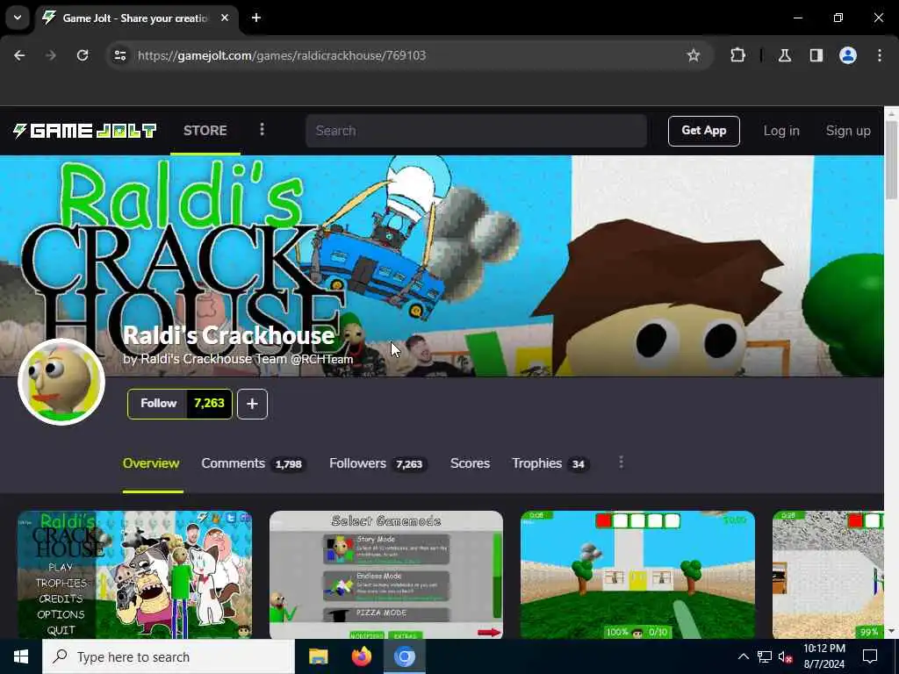This screenshot has width=899, height=674.
Task: View site information icon in address bar
Action: [x=119, y=55]
